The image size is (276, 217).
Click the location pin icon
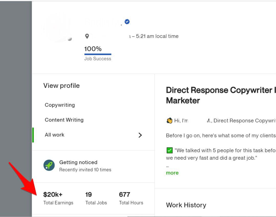coord(87,36)
